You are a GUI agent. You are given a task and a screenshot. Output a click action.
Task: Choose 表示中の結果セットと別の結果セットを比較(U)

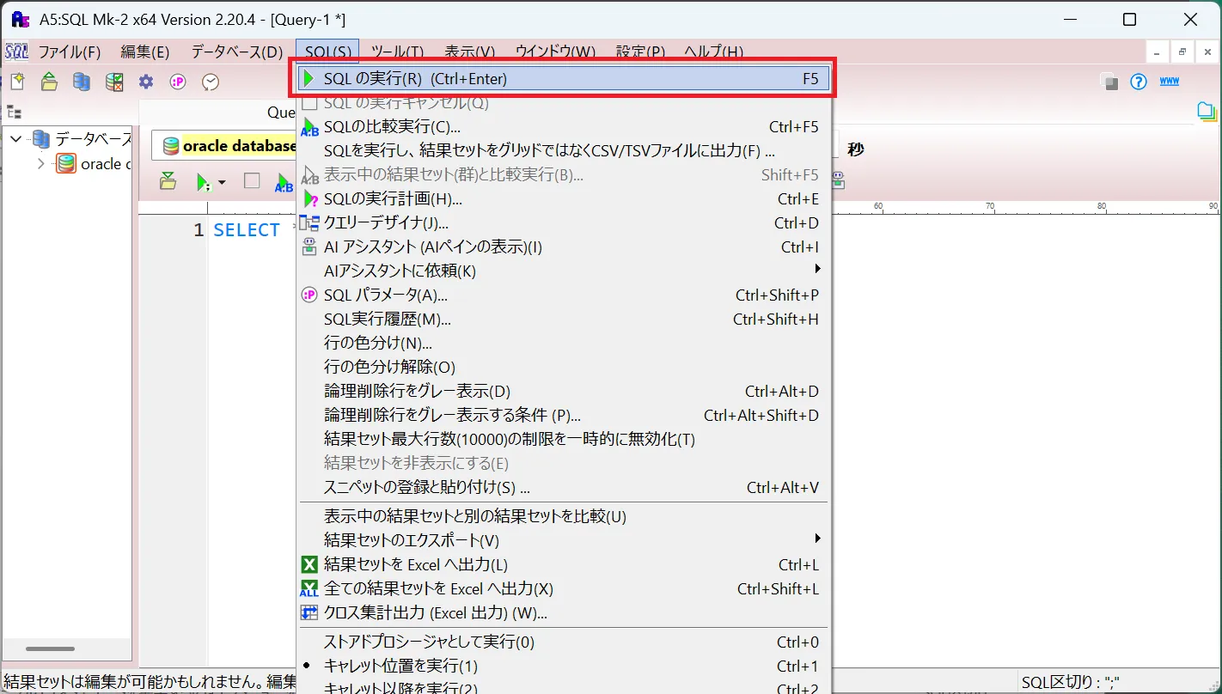(563, 516)
